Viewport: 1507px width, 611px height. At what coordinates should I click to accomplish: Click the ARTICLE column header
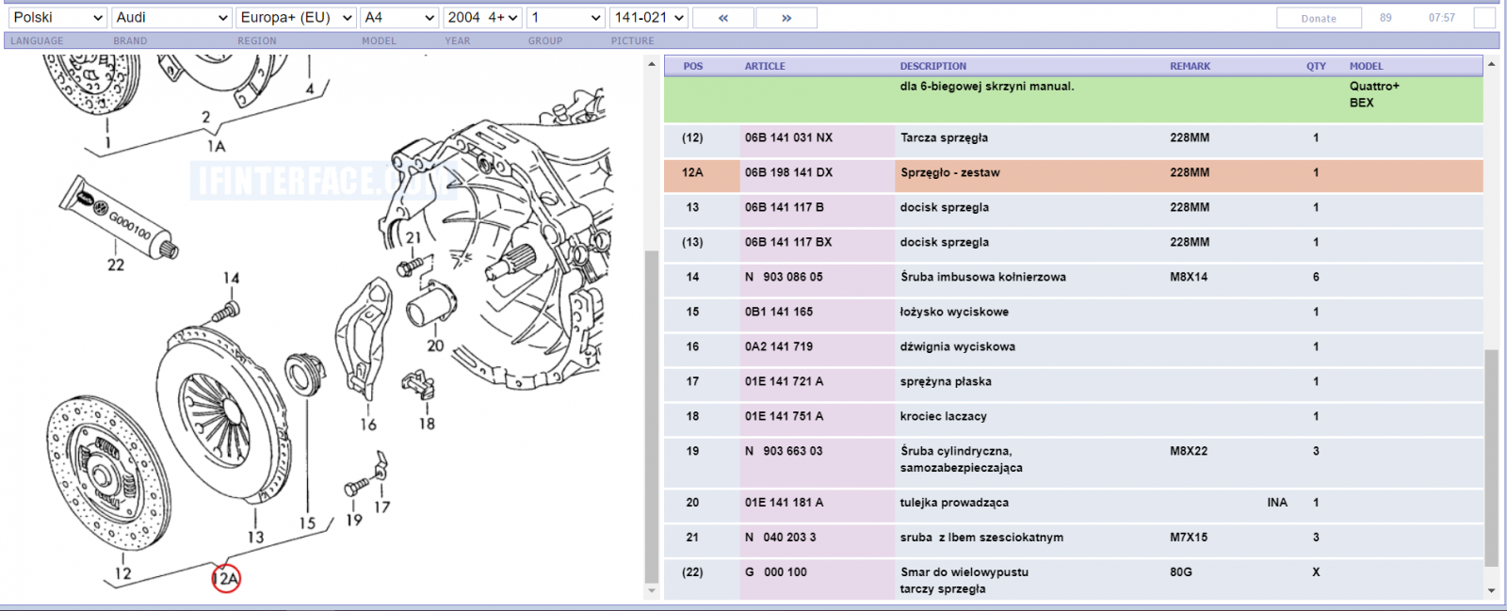pyautogui.click(x=765, y=66)
